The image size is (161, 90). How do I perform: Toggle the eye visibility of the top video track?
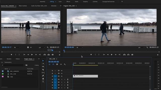pyautogui.click(x=62, y=70)
